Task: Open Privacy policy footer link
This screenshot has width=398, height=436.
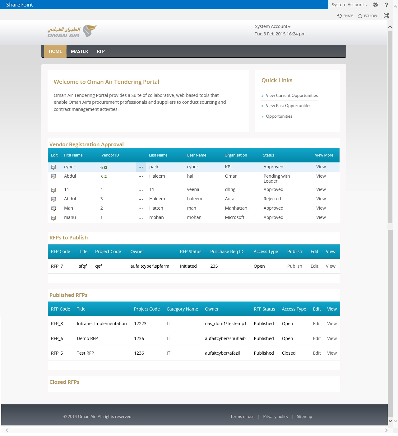Action: click(275, 416)
